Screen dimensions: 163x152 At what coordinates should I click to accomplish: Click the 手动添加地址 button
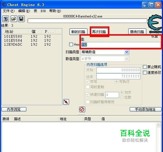pyautogui.click(x=145, y=109)
